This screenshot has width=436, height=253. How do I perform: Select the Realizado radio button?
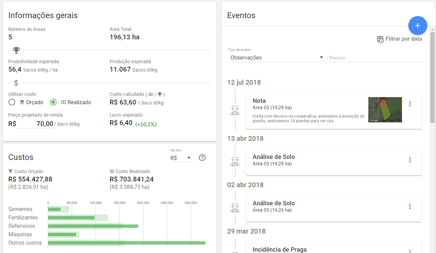pyautogui.click(x=53, y=102)
